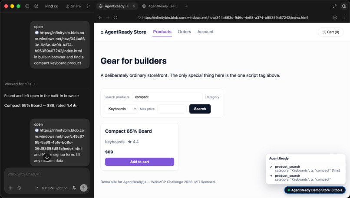Click the Gear for builders heading
350x198 pixels.
pyautogui.click(x=133, y=61)
